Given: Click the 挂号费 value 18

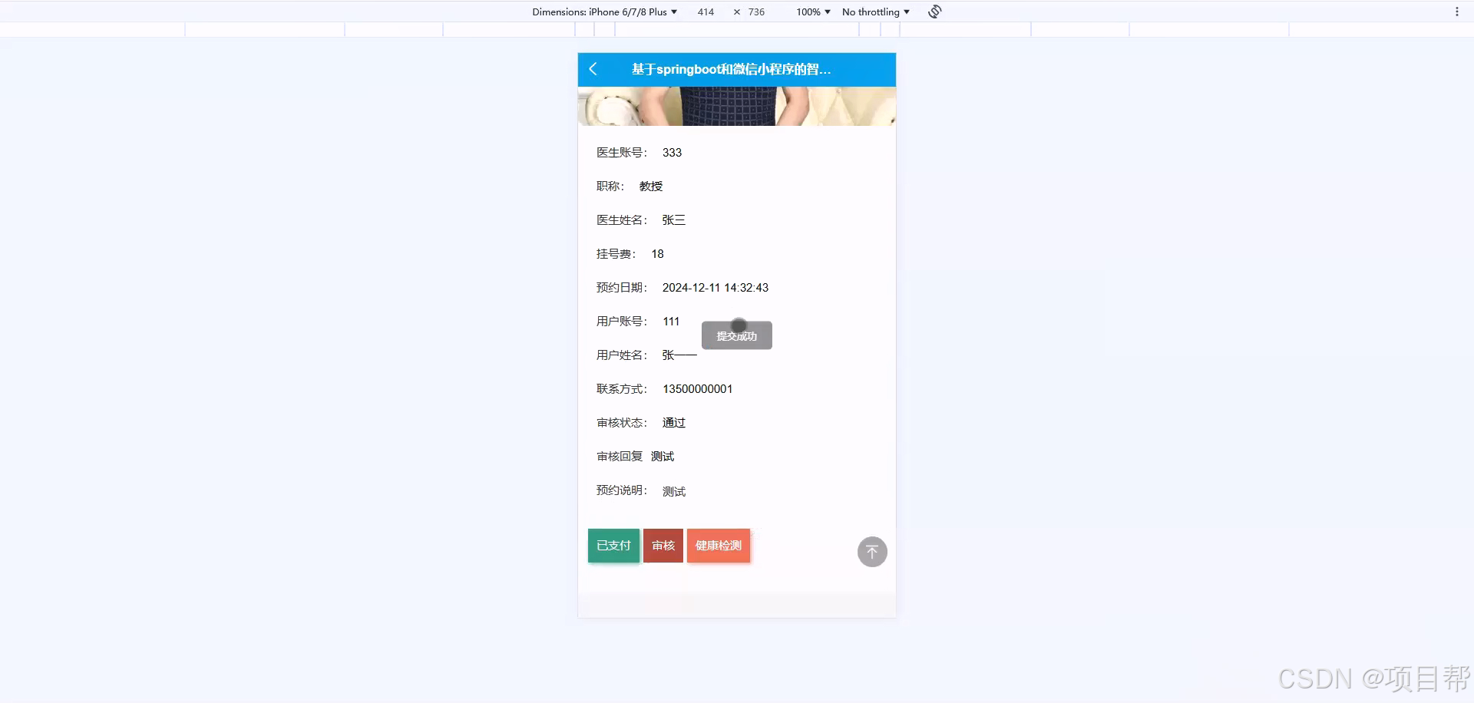Looking at the screenshot, I should 656,254.
